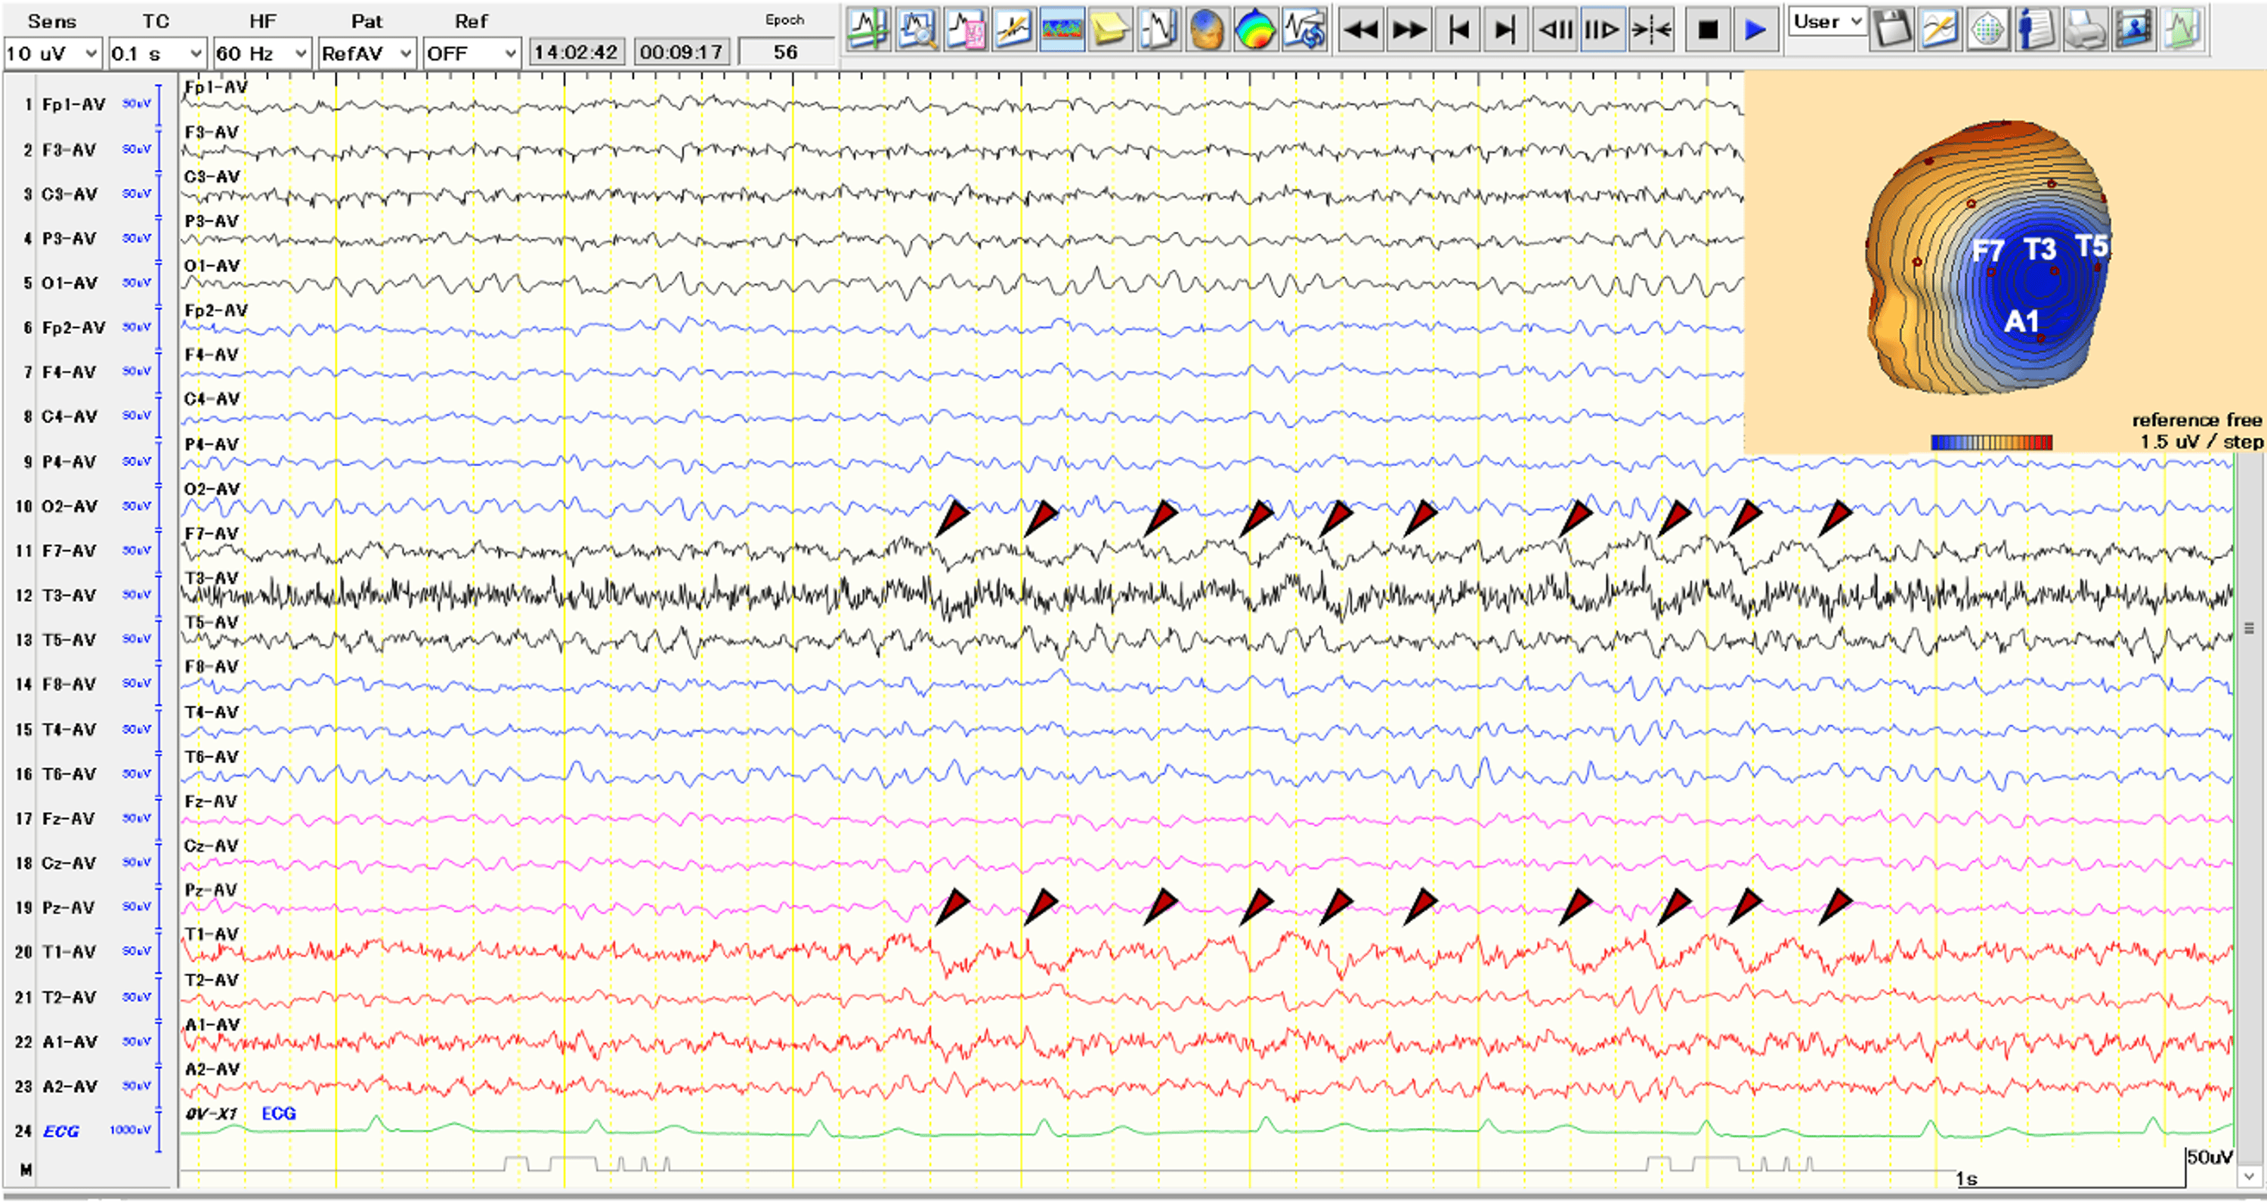This screenshot has width=2267, height=1202.
Task: Expand the HF 60 Hz filter dropdown
Action: click(261, 54)
